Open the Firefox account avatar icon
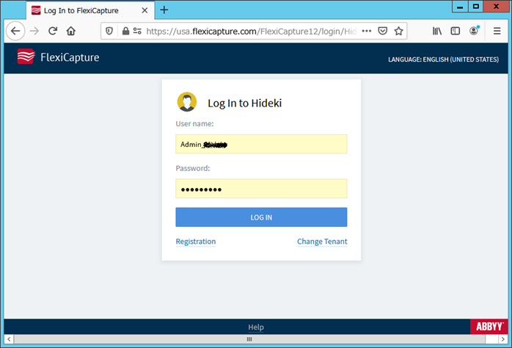 coord(474,30)
